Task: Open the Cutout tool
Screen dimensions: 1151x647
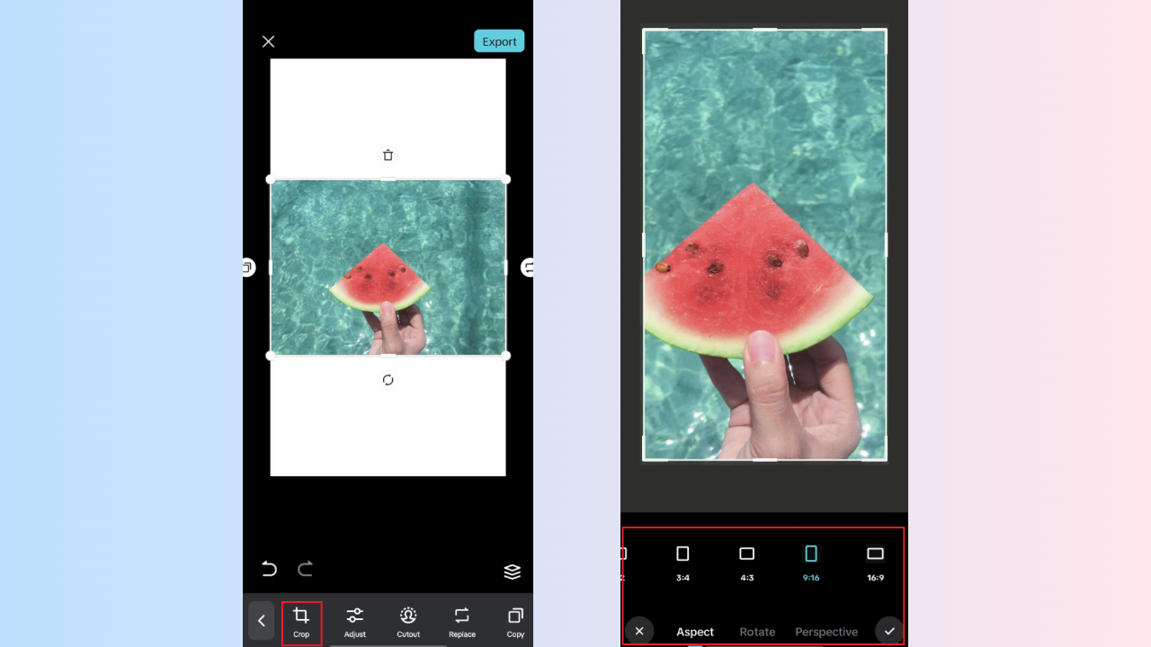Action: (407, 621)
